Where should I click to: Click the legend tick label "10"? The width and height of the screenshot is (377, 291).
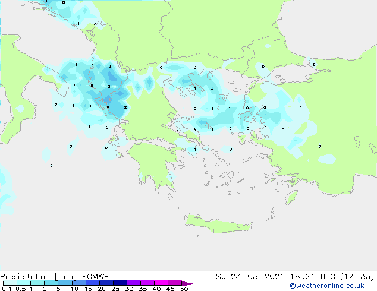(74, 289)
